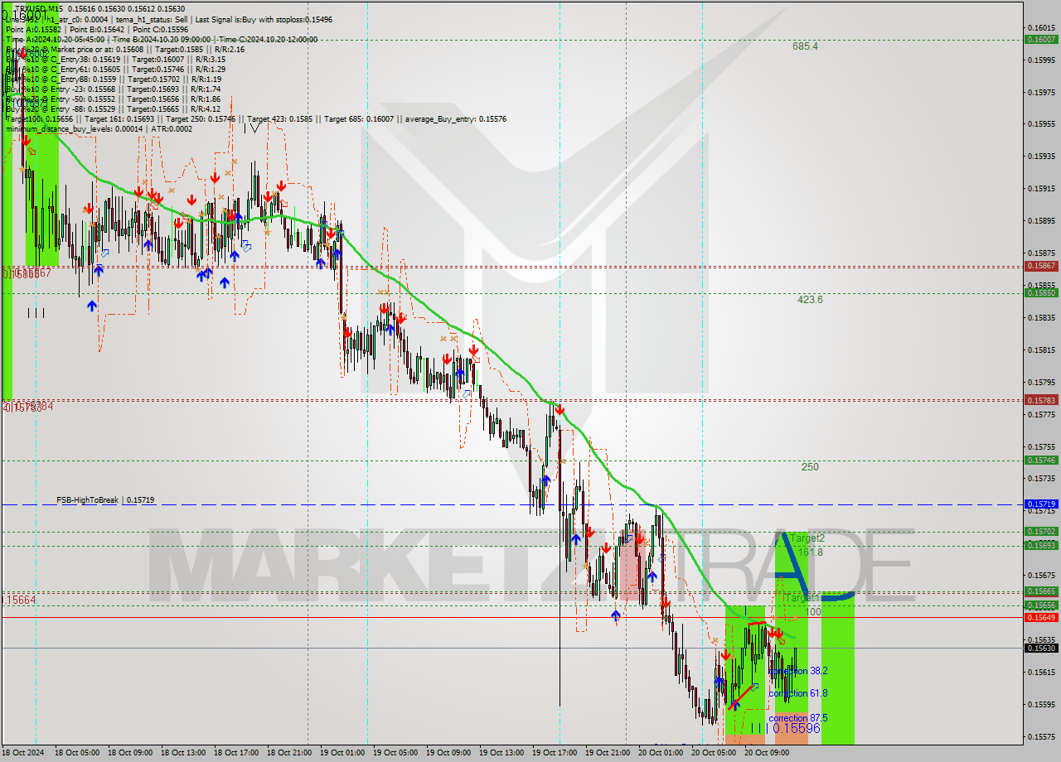
Task: Click the minimum_distance_buy_levels info line
Action: point(99,128)
